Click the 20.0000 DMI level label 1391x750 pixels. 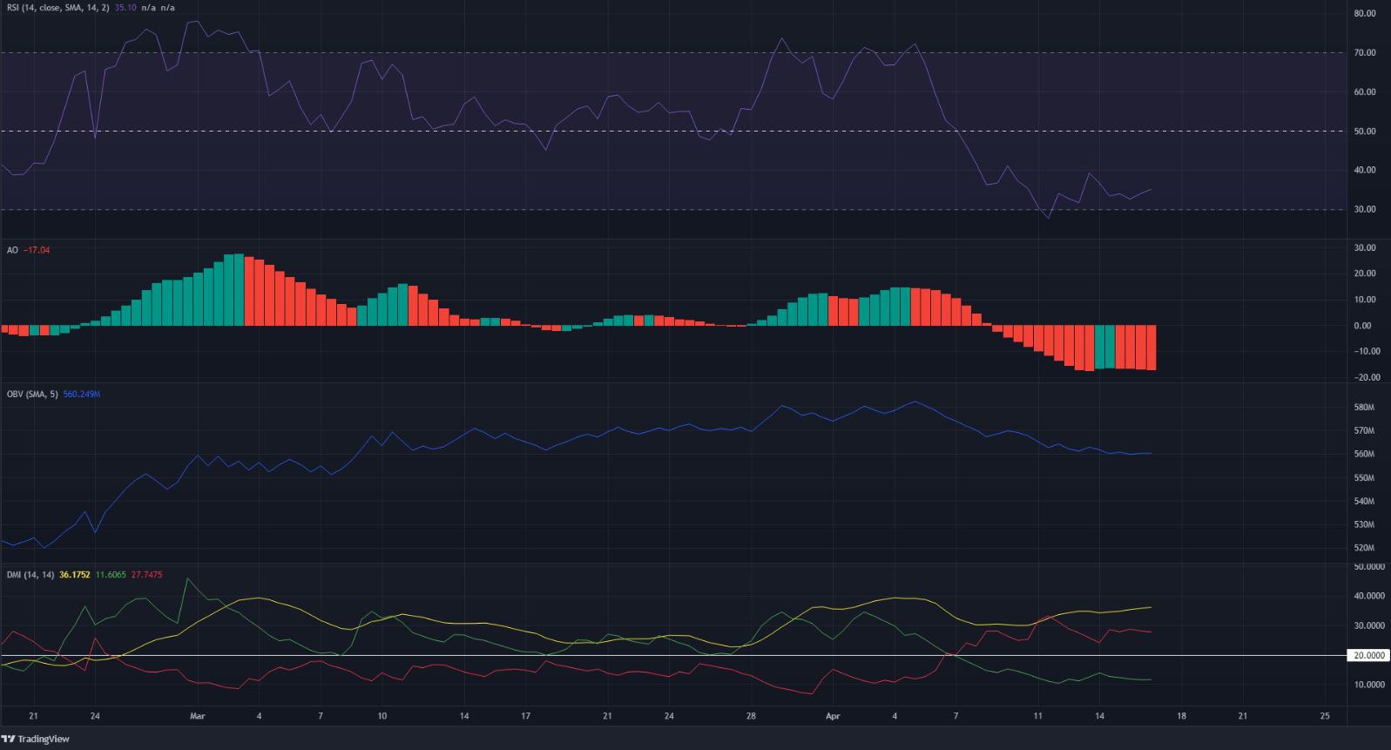pos(1367,655)
